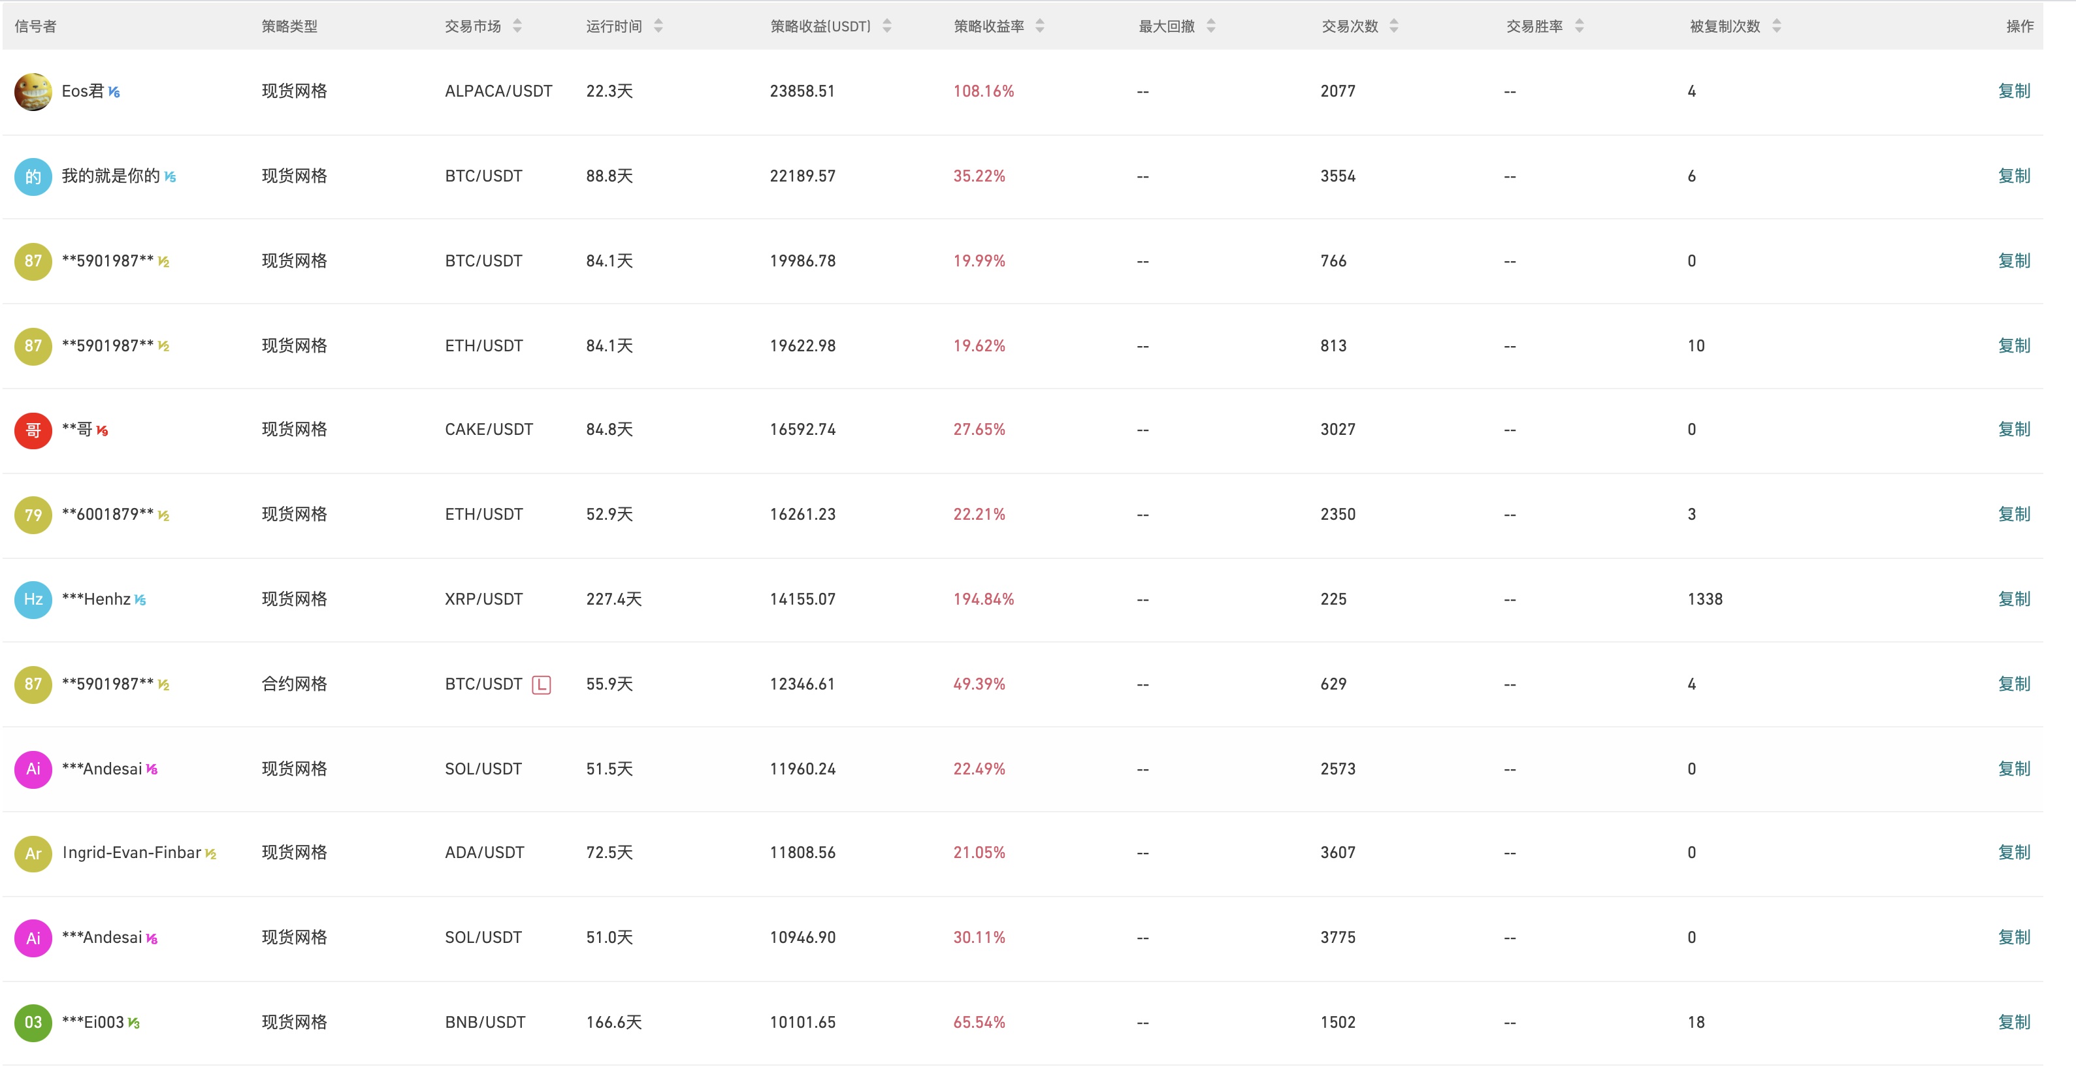The image size is (2076, 1067).
Task: Sort by 策略收益率 column arrows
Action: pos(1039,25)
